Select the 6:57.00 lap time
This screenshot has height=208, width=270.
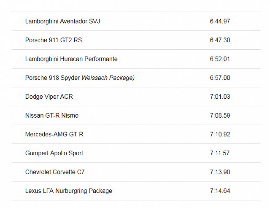(220, 78)
